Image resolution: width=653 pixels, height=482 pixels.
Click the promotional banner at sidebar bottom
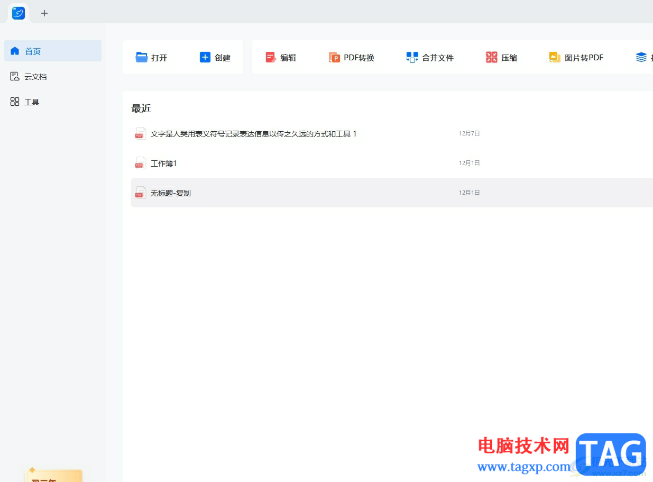54,476
